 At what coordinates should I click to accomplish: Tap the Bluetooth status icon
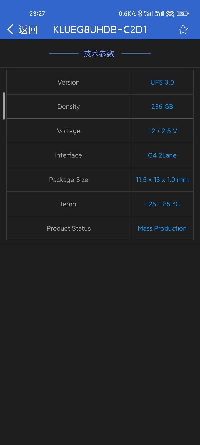(140, 13)
